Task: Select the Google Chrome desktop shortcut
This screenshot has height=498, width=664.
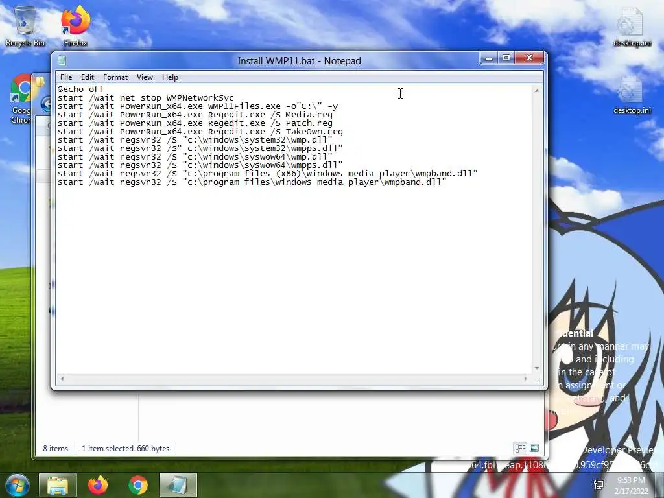Action: point(20,99)
